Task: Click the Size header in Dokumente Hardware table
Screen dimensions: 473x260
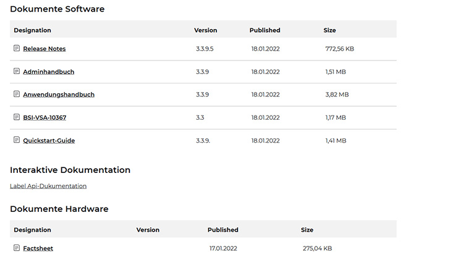Action: (x=307, y=230)
